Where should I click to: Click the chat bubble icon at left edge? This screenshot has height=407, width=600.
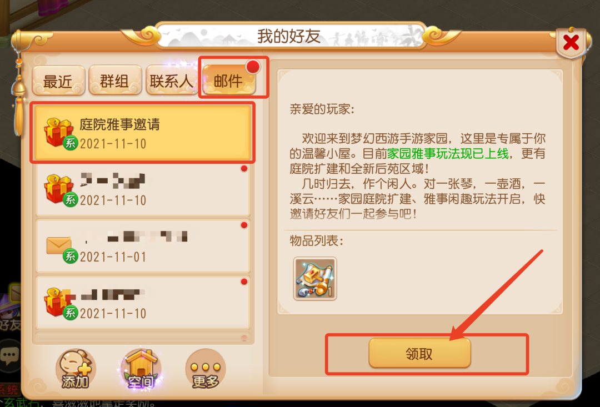click(9, 356)
